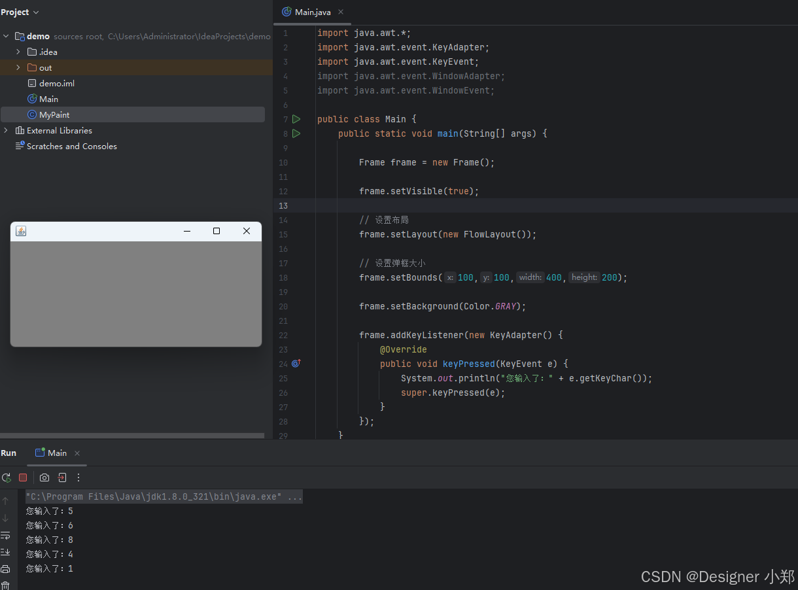Screen dimensions: 798x590
Task: Close the Main.java editor tab
Action: [x=341, y=12]
